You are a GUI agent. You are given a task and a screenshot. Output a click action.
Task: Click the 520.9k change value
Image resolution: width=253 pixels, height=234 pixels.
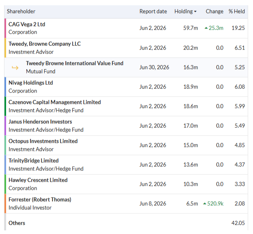pos(215,204)
